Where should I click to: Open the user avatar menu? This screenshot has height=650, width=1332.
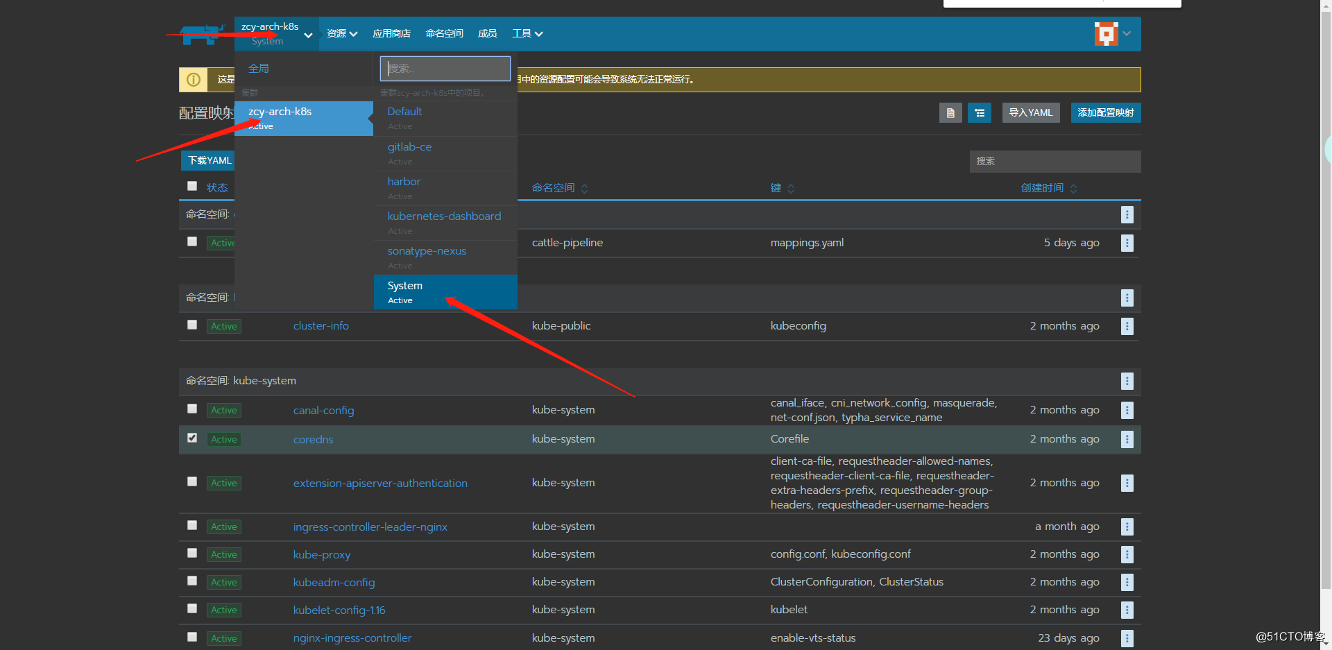point(1106,33)
